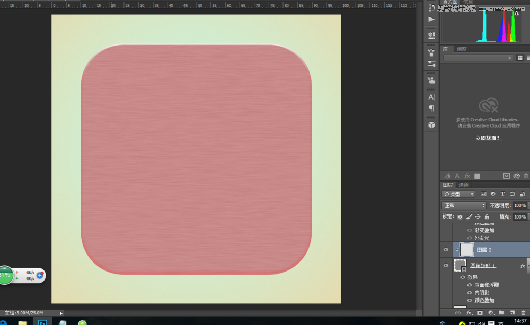Click the 立即获取 link
Viewport: 530px width, 325px height.
click(488, 138)
